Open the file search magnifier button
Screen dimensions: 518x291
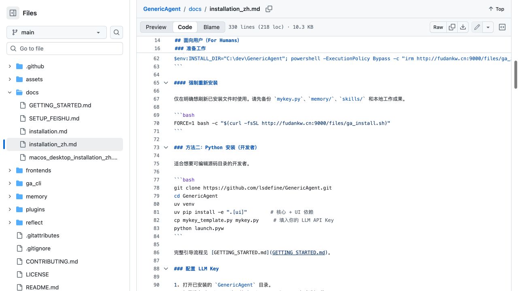pyautogui.click(x=117, y=32)
